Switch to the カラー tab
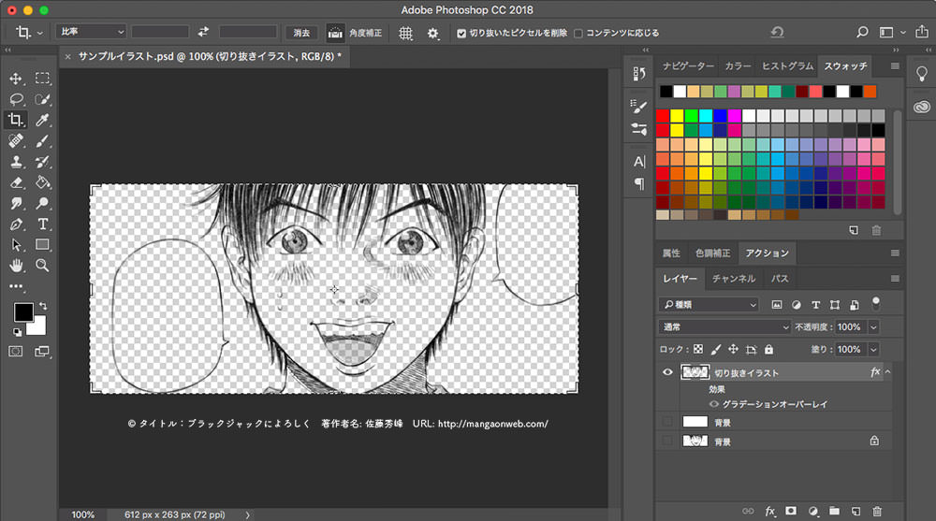Image resolution: width=936 pixels, height=521 pixels. 738,66
